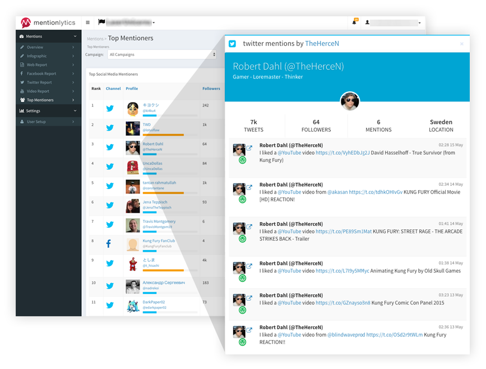486x369 pixels.
Task: Toggle the sidebar with the hamburger icon
Action: [x=87, y=22]
